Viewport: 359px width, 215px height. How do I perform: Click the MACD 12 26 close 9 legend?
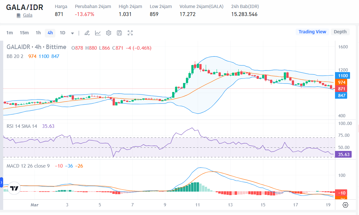[x=28, y=166]
